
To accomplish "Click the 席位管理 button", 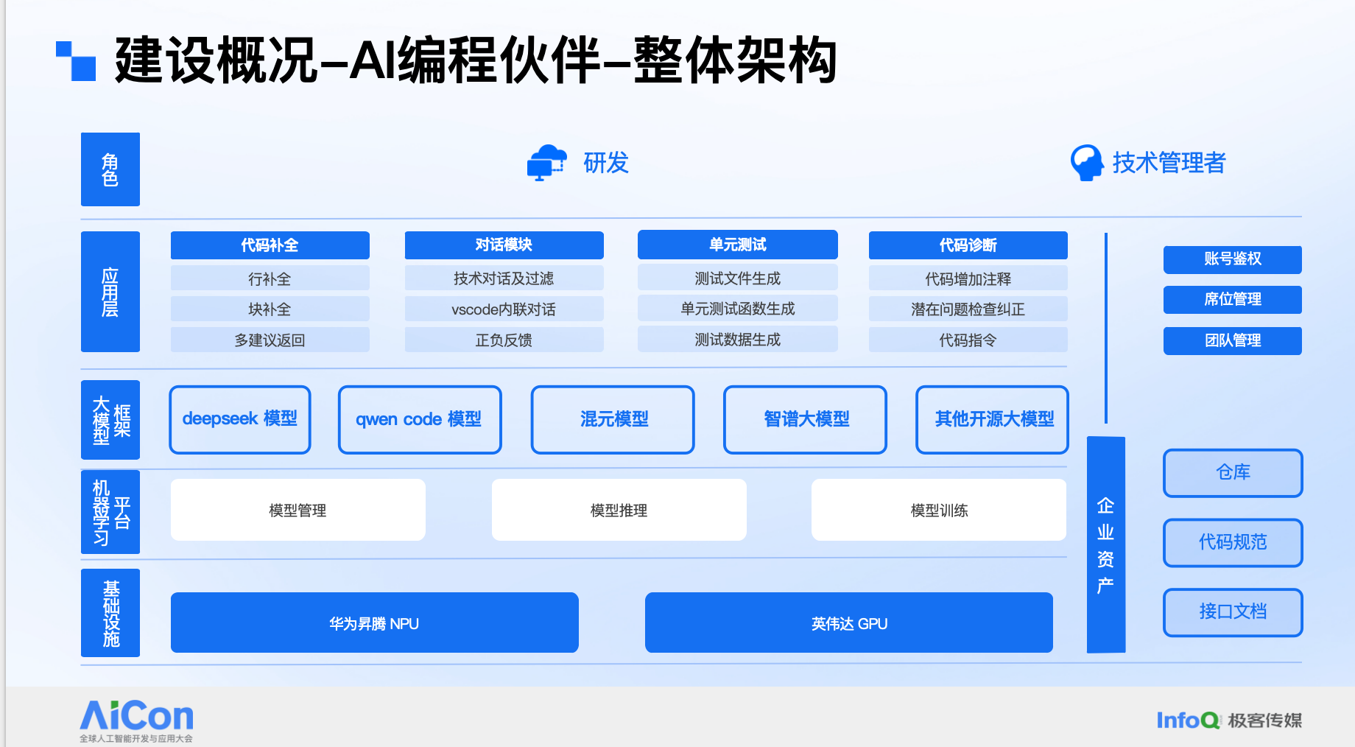I will [1233, 300].
